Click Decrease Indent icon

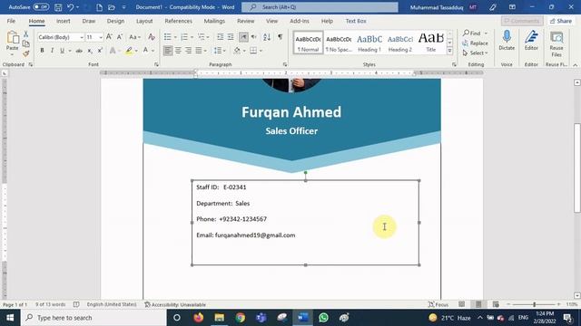tap(220, 37)
